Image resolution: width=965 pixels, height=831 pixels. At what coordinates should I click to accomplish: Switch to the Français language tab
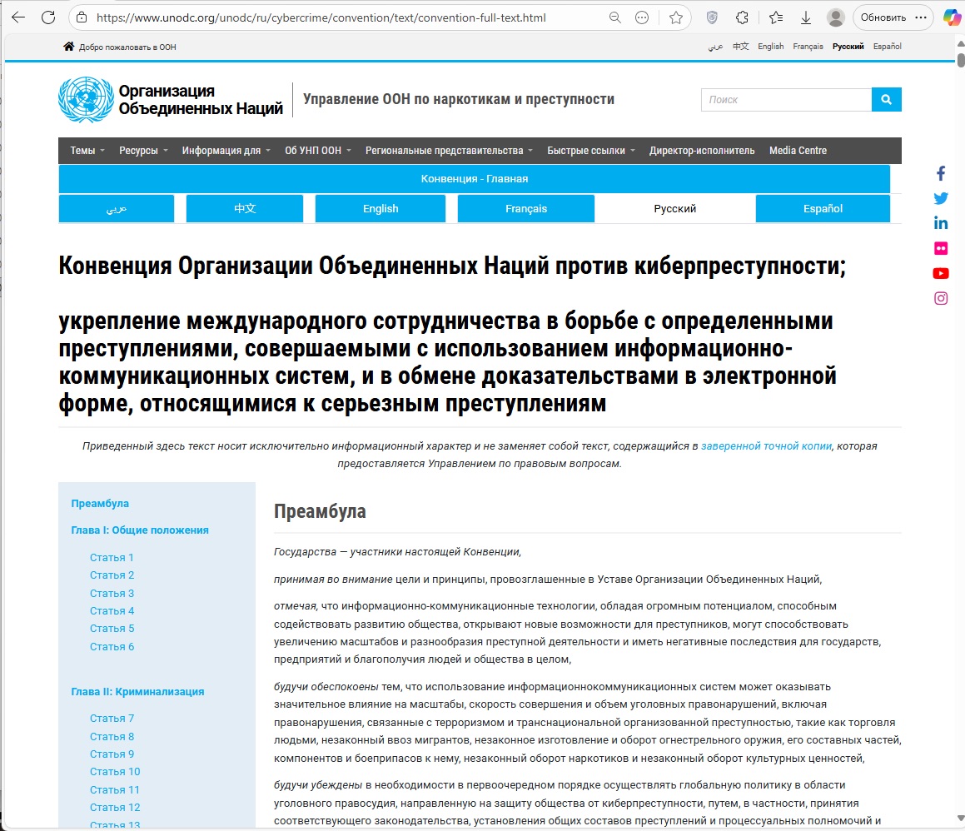click(x=525, y=209)
